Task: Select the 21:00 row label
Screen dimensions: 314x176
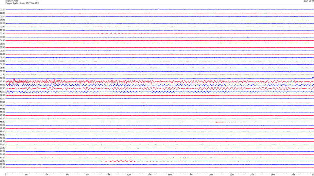Action: 2,151
